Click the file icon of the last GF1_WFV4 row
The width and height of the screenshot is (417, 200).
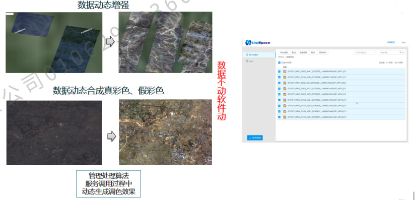285,117
